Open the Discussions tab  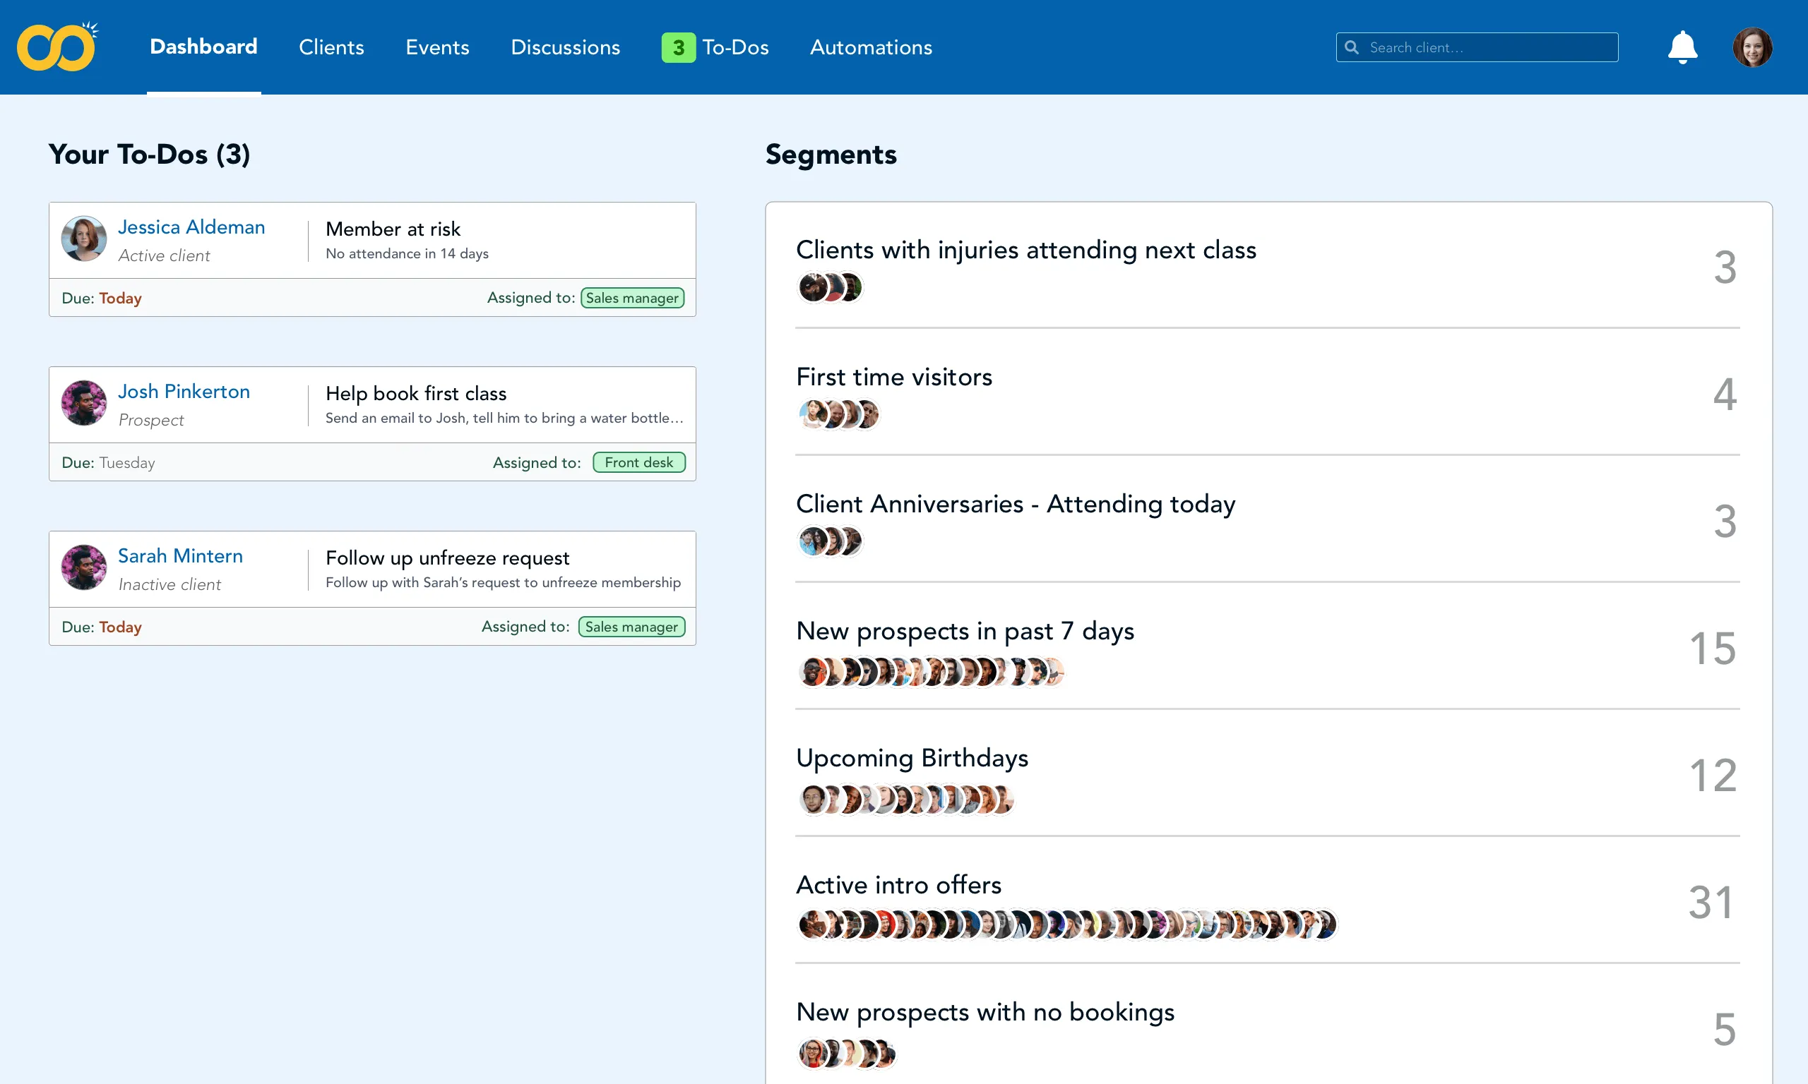(565, 47)
